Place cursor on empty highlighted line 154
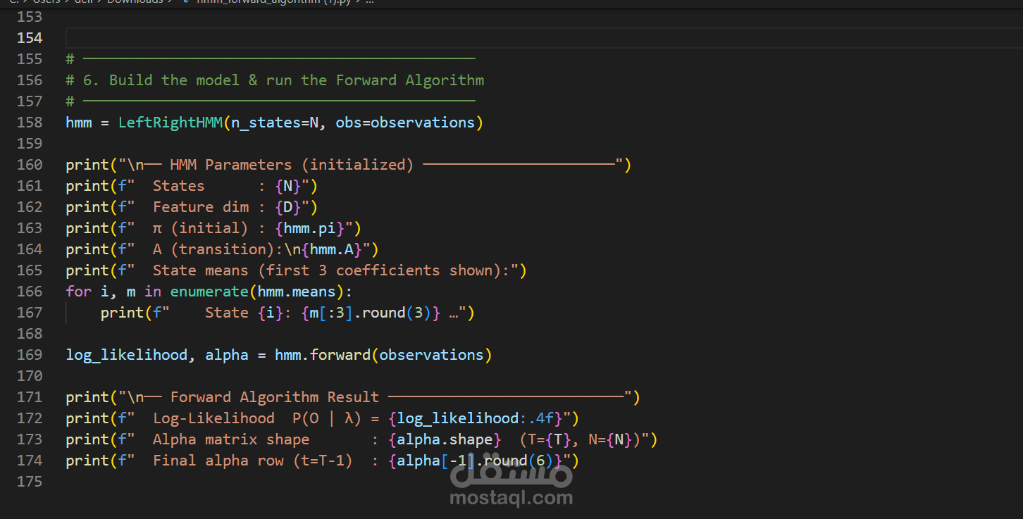Image resolution: width=1023 pixels, height=519 pixels. click(544, 38)
